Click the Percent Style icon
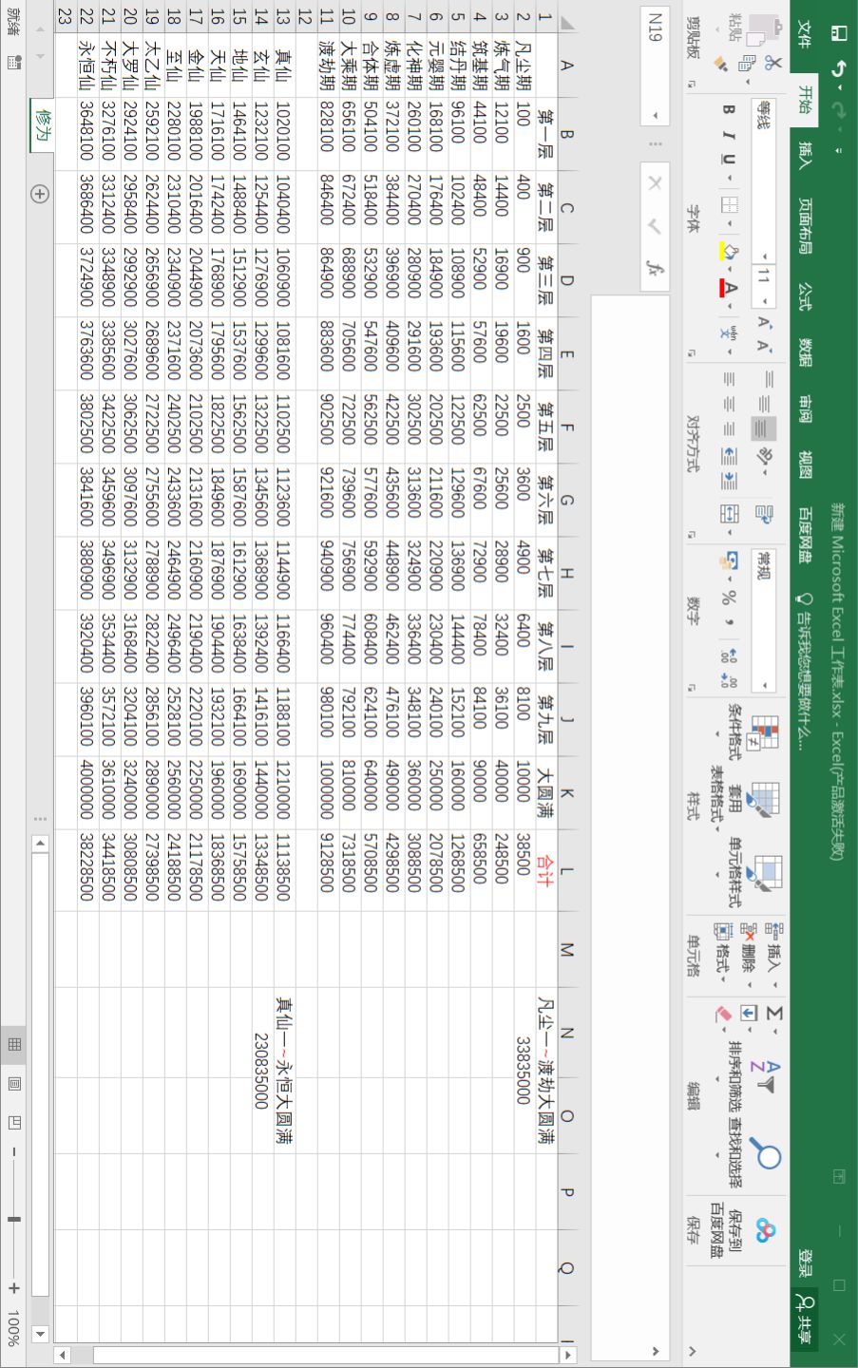Screen dimensions: 858x1368 pos(729,598)
